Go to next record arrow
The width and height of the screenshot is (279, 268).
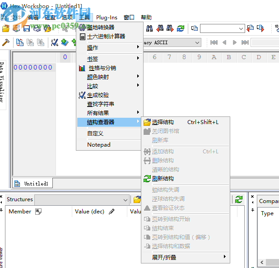[235, 42]
